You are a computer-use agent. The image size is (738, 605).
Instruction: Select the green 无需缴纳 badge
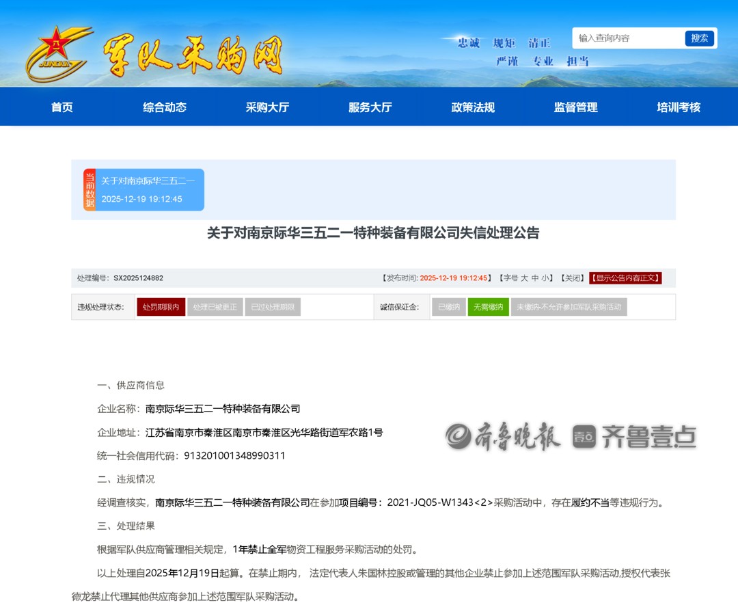tap(488, 308)
